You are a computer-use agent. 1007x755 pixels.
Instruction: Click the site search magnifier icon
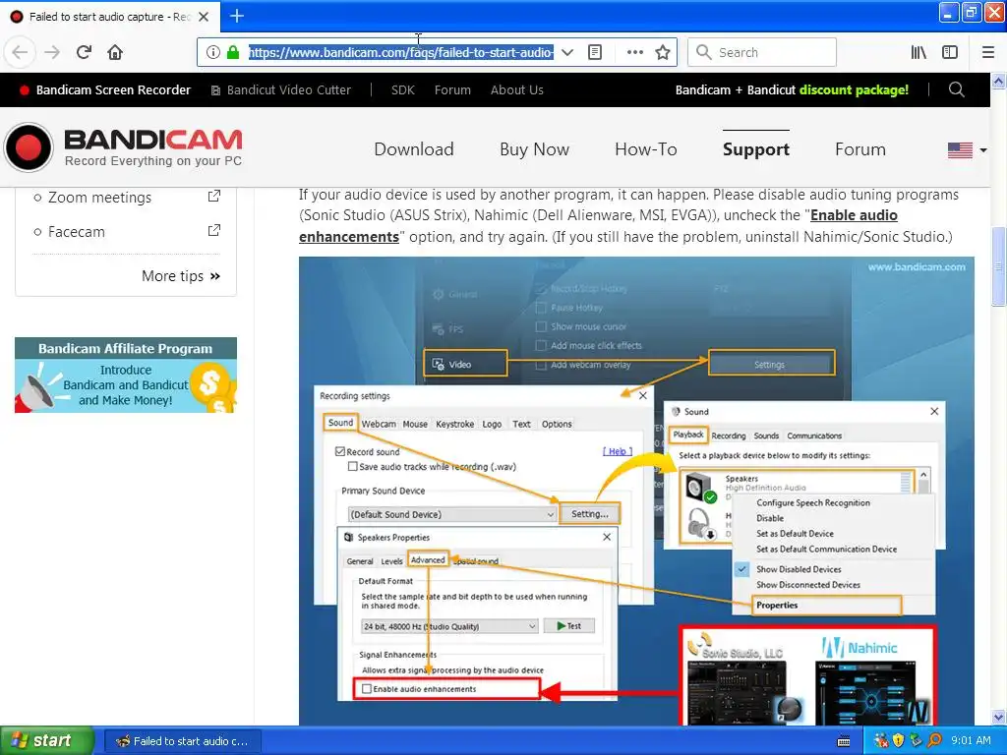pyautogui.click(x=956, y=89)
